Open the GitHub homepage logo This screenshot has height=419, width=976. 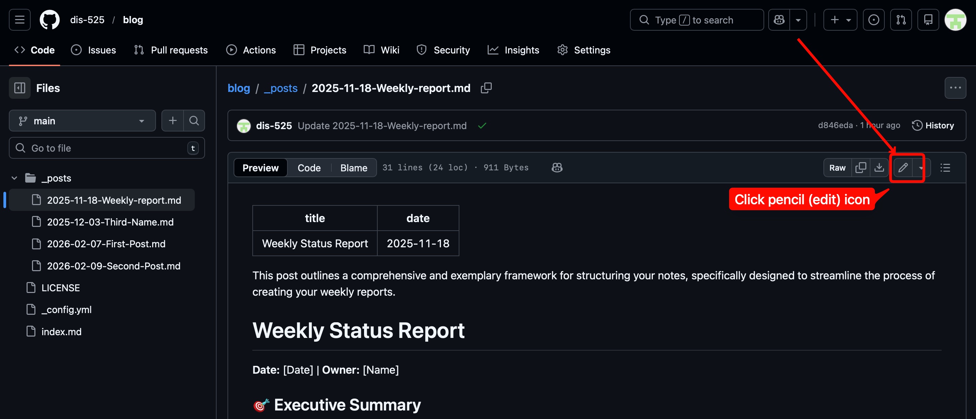click(x=50, y=20)
